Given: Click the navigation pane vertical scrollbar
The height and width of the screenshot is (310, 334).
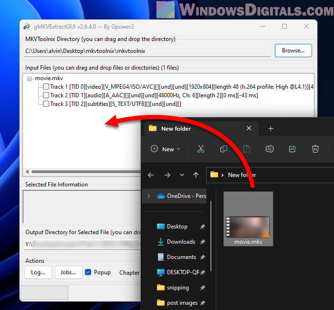Looking at the screenshot, I should [x=211, y=237].
